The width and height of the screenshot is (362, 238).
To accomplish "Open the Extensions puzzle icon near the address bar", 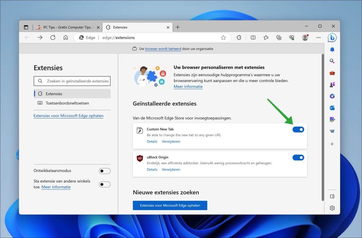I will (x=239, y=37).
